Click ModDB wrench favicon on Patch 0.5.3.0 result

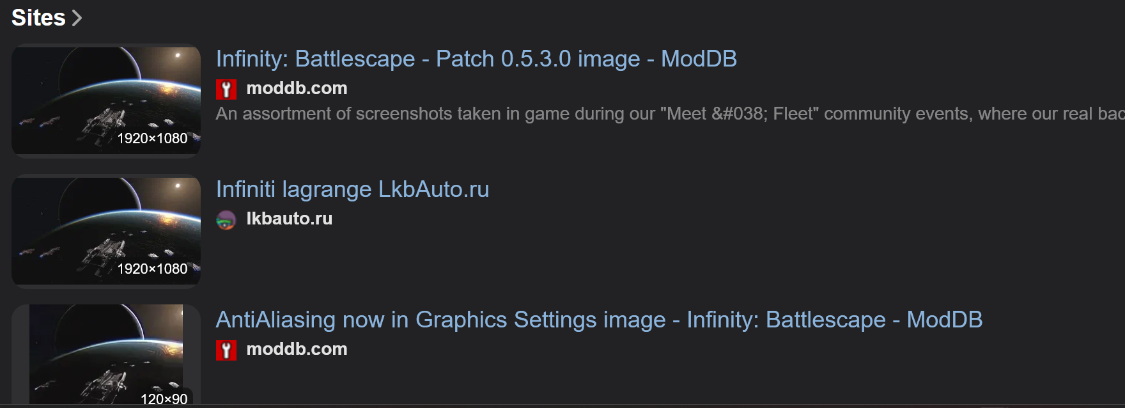[x=226, y=89]
